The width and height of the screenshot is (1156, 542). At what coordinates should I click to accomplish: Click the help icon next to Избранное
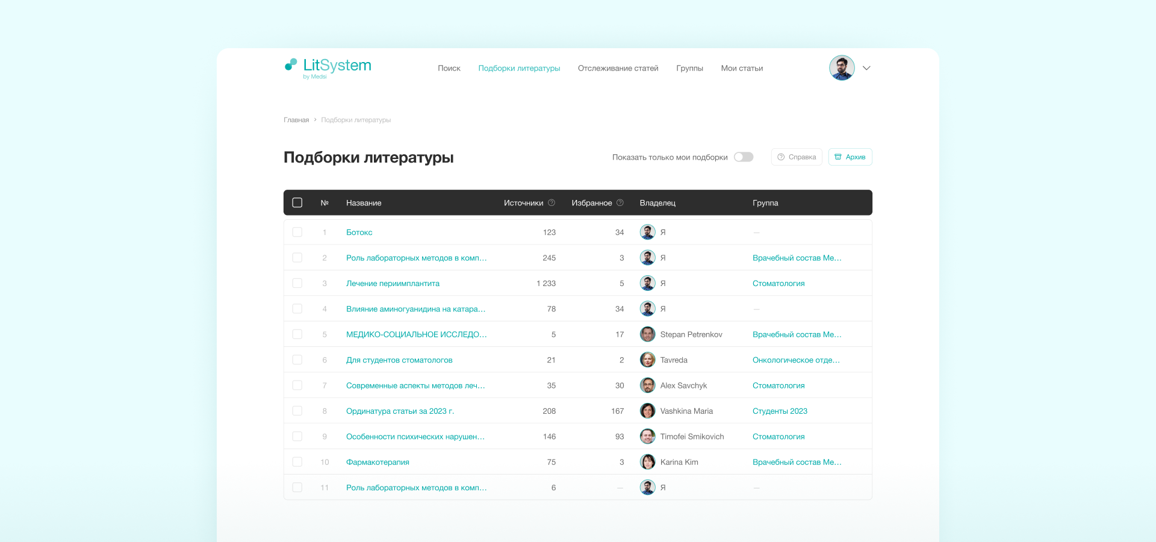point(620,203)
